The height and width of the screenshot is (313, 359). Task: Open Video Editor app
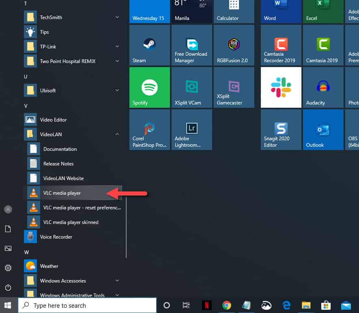pos(72,120)
